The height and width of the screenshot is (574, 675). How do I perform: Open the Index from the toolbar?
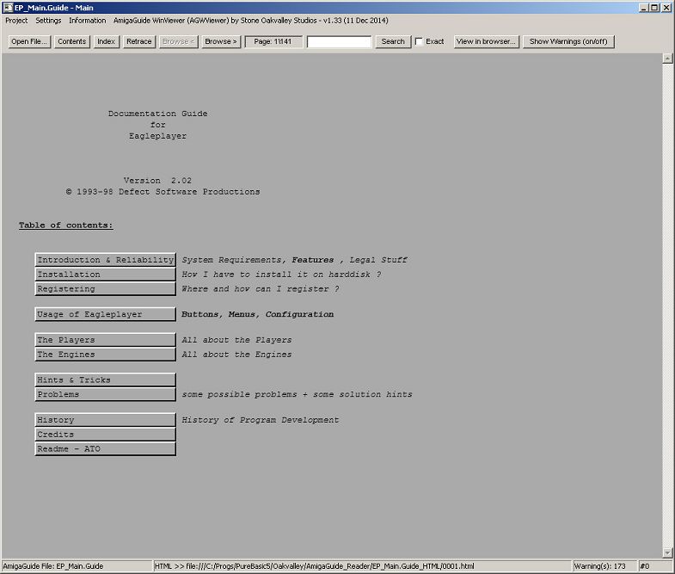(x=107, y=41)
